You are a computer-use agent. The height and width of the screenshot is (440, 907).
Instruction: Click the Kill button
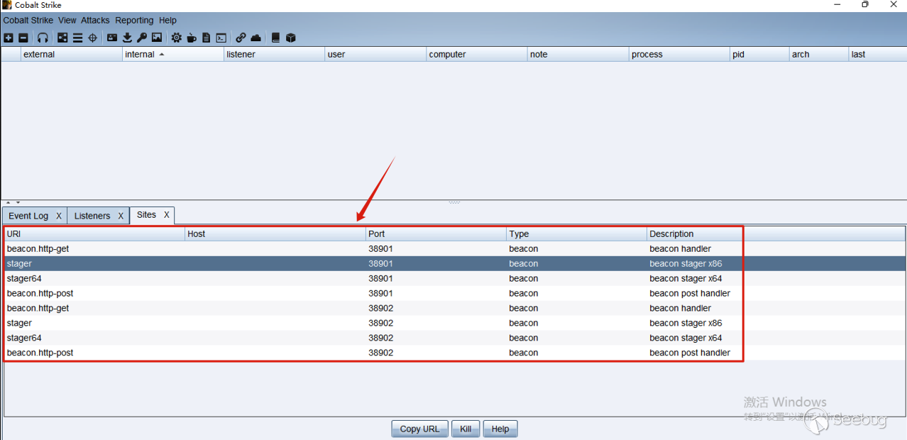coord(466,429)
